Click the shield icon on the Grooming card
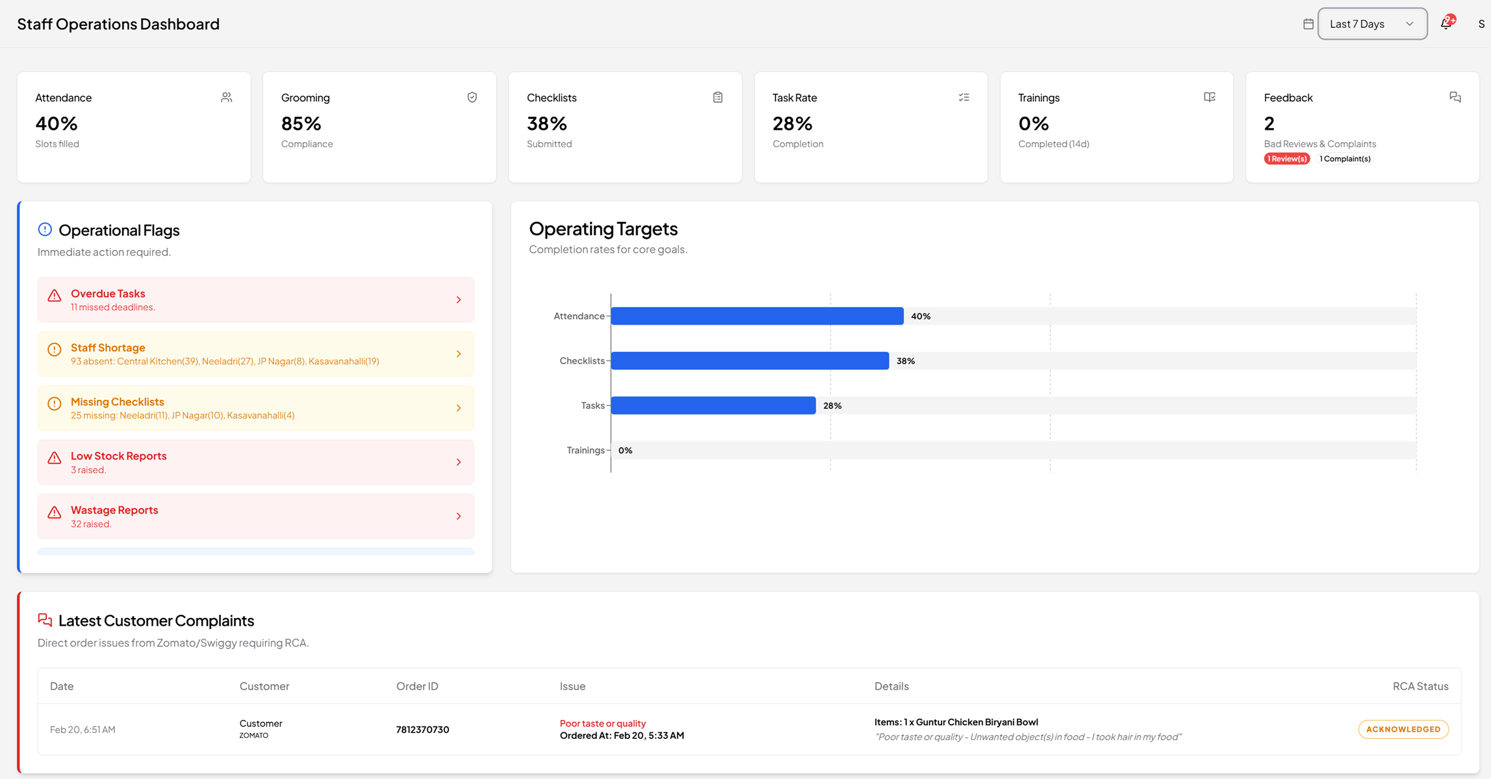The image size is (1491, 779). point(472,97)
